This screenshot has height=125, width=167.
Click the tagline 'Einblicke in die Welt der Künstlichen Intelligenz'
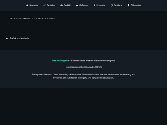click(93, 61)
